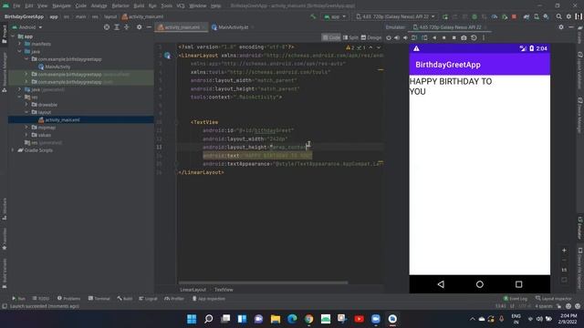Click Collapse All in Project panel
Image resolution: width=584 pixels, height=328 pixels.
[x=126, y=27]
